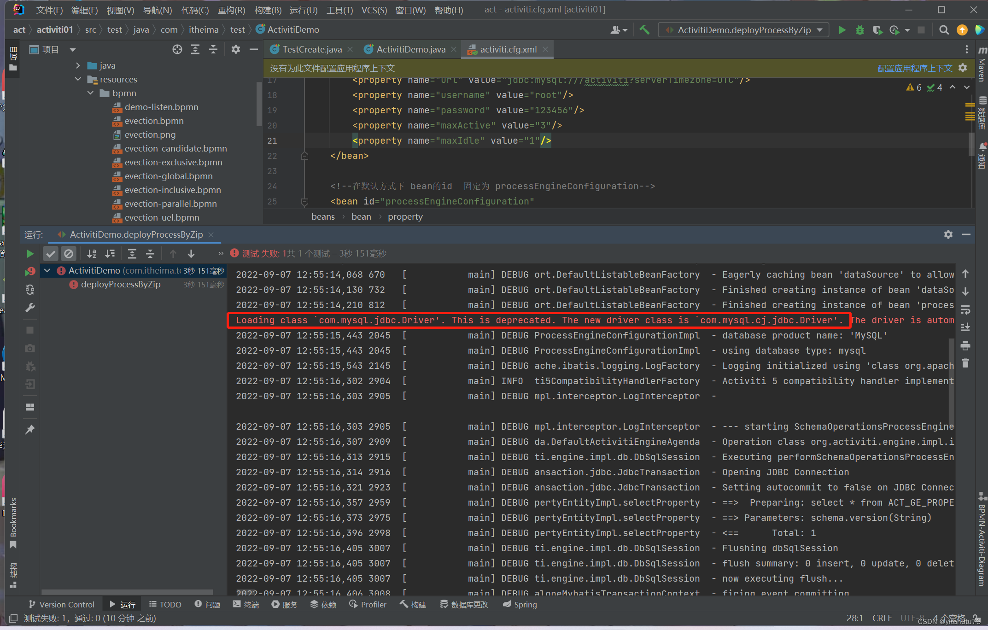This screenshot has width=988, height=630.
Task: Click the print icon beside console
Action: point(965,345)
